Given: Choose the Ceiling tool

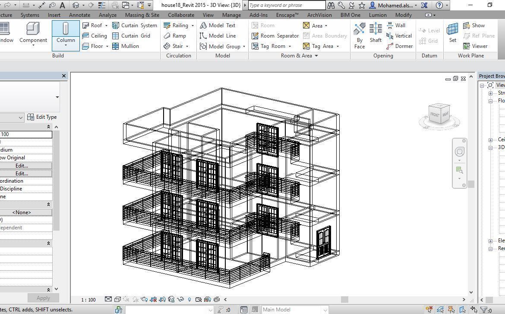Looking at the screenshot, I should point(95,36).
